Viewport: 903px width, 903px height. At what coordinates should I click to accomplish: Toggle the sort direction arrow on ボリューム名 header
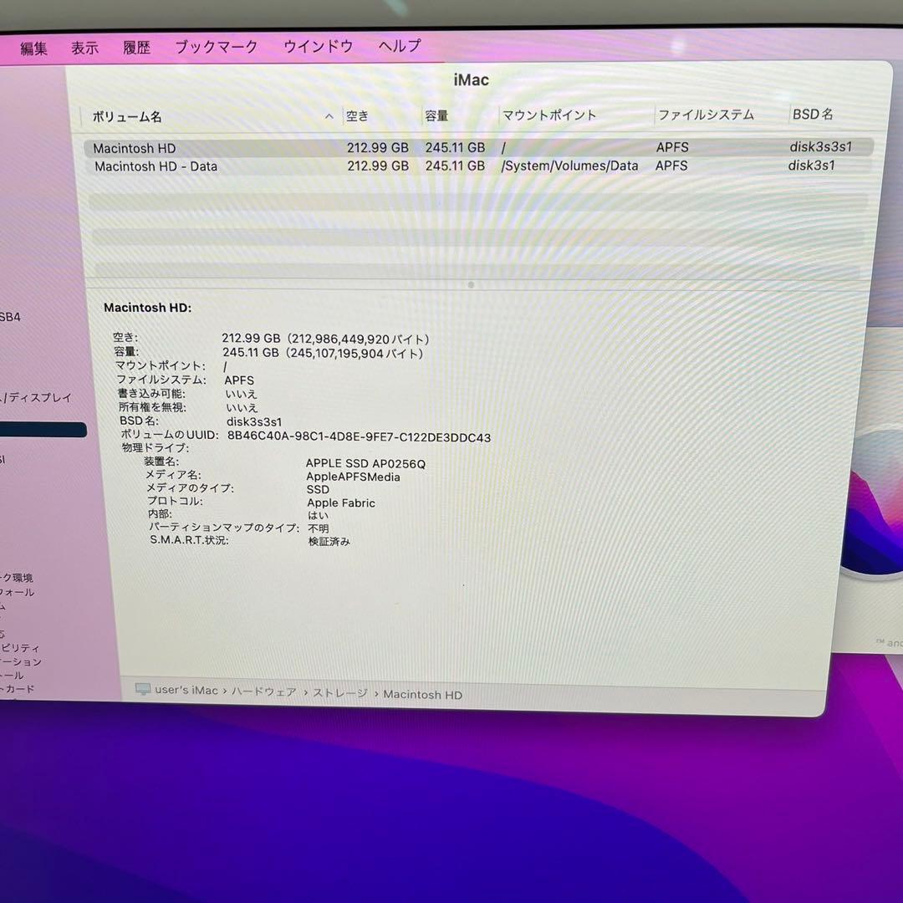click(329, 116)
